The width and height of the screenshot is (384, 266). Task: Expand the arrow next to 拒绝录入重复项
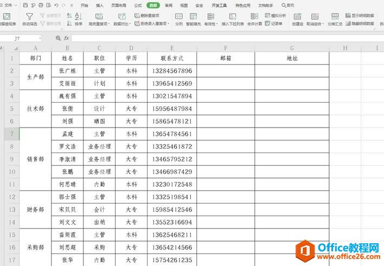click(169, 24)
